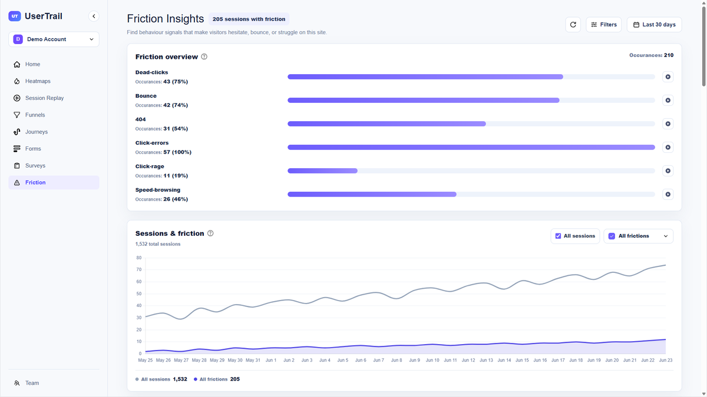Click the Bounce label

(146, 96)
